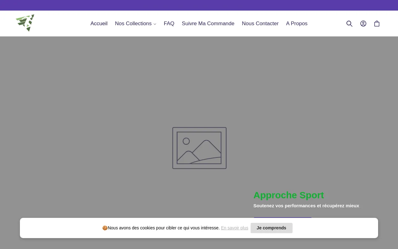Open the account login icon
Viewport: 398px width, 249px height.
[x=363, y=23]
